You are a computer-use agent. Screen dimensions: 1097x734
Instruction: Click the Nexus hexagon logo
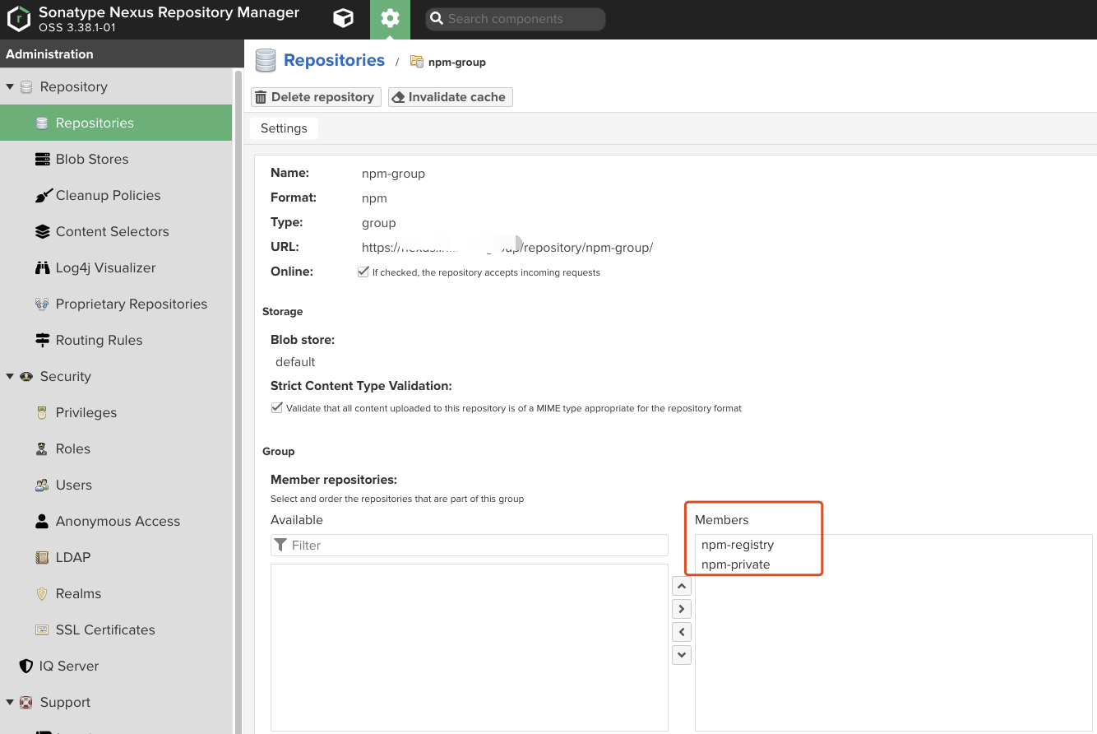[x=18, y=19]
